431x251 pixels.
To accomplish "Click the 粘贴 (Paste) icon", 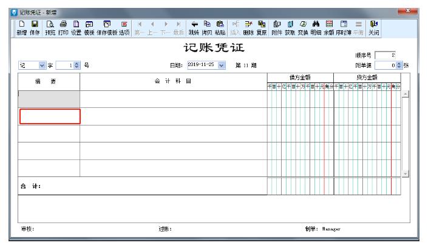I will pos(220,28).
